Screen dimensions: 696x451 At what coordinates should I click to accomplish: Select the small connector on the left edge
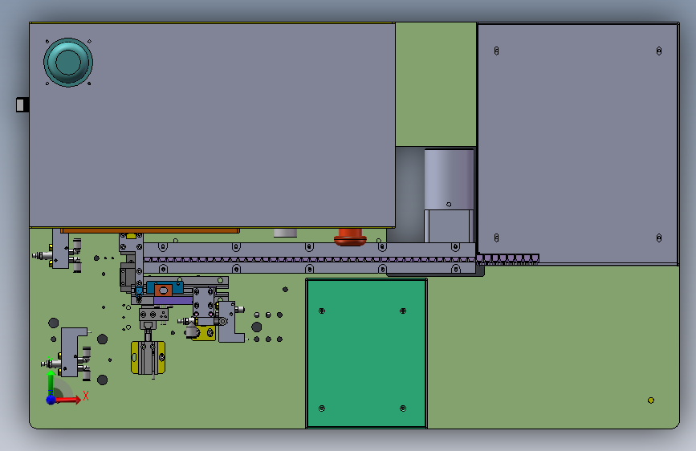coord(22,105)
